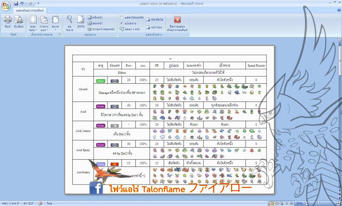Open print Options (ตัวเลือก) icon

[x=19, y=22]
